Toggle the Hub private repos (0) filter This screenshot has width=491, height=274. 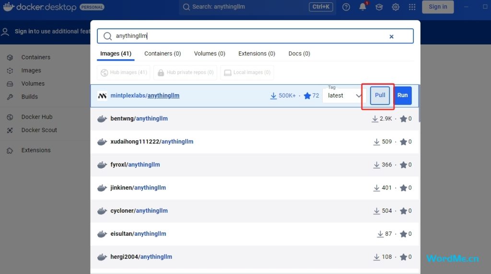click(x=186, y=73)
